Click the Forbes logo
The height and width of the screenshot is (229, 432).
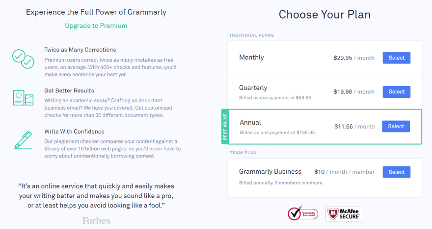click(x=96, y=221)
